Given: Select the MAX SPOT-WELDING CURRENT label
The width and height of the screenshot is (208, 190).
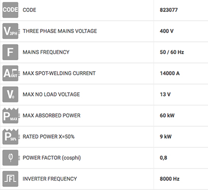Looking at the screenshot, I should pos(59,73).
